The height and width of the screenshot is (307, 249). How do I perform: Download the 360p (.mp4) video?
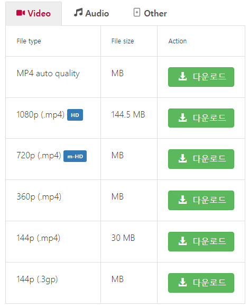[x=201, y=200]
